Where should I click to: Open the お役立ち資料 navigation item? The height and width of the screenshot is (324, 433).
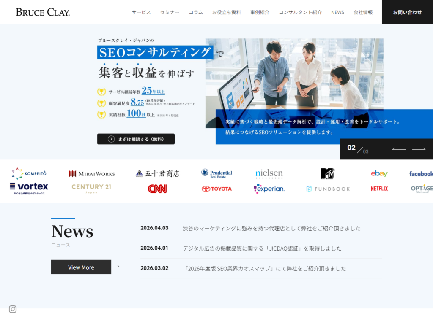coord(226,12)
